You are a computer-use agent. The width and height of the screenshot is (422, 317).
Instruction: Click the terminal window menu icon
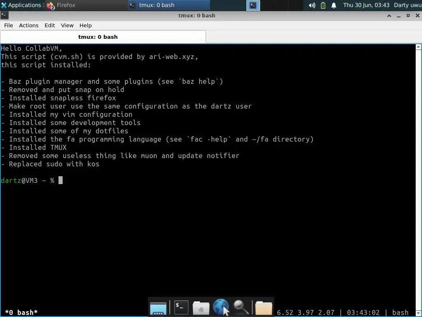click(x=4, y=15)
